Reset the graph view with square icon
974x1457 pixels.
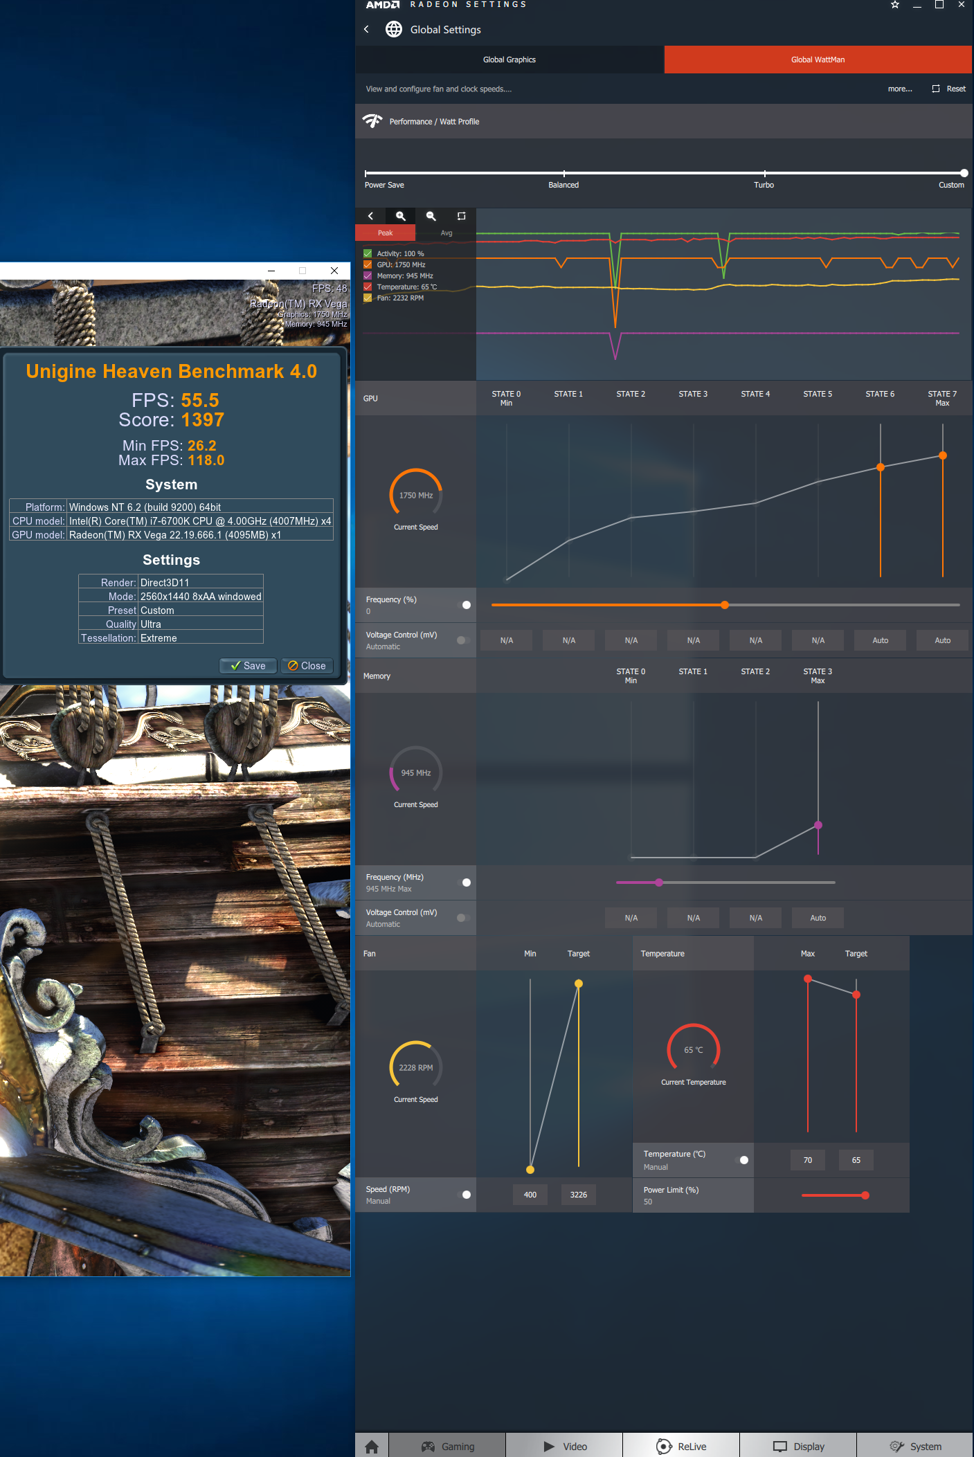tap(461, 216)
